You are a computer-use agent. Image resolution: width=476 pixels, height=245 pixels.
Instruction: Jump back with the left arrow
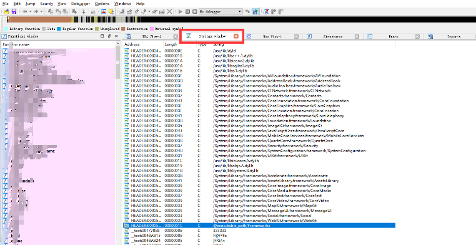(24, 11)
